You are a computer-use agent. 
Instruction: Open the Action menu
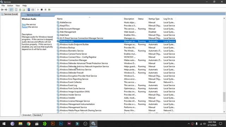10,6
